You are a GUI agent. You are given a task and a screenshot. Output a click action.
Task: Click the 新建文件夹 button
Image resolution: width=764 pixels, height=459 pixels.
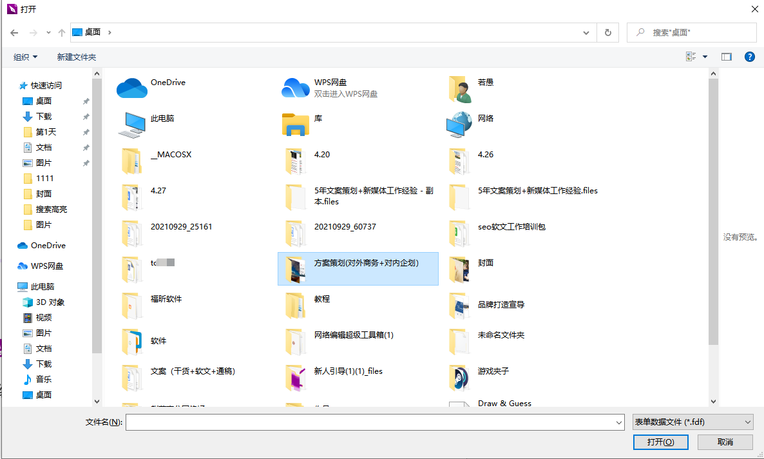point(77,57)
